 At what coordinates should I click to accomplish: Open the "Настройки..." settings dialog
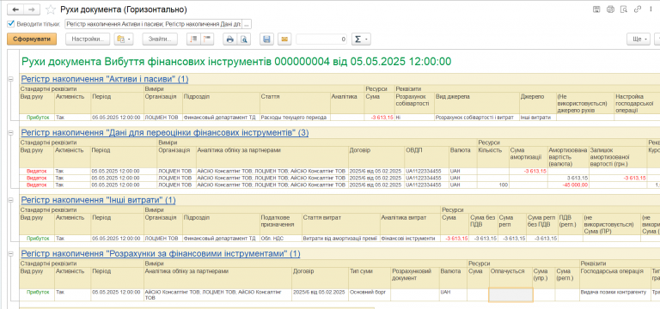(x=88, y=39)
